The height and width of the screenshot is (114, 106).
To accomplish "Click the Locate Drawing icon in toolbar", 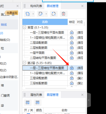I will tap(54, 14).
